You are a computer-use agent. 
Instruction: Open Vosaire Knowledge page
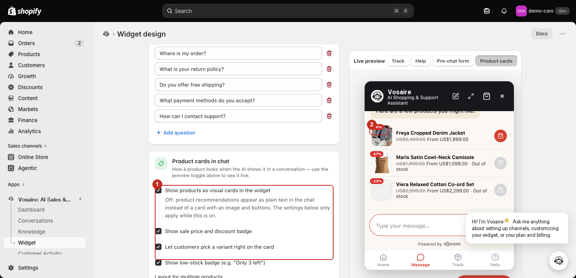[x=32, y=232]
